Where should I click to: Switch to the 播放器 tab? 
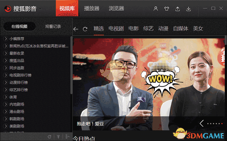tap(92, 8)
